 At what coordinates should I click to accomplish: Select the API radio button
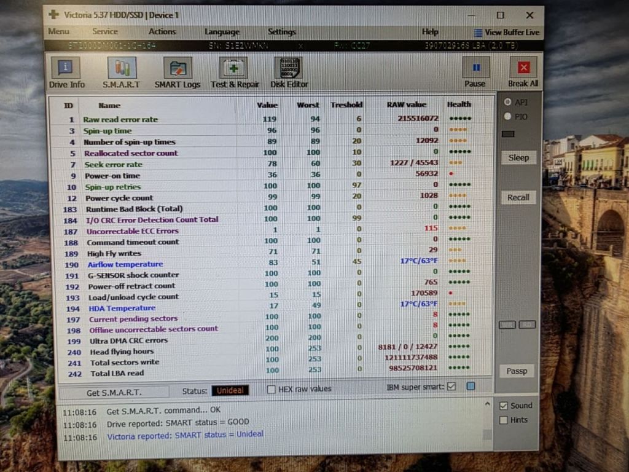[507, 102]
